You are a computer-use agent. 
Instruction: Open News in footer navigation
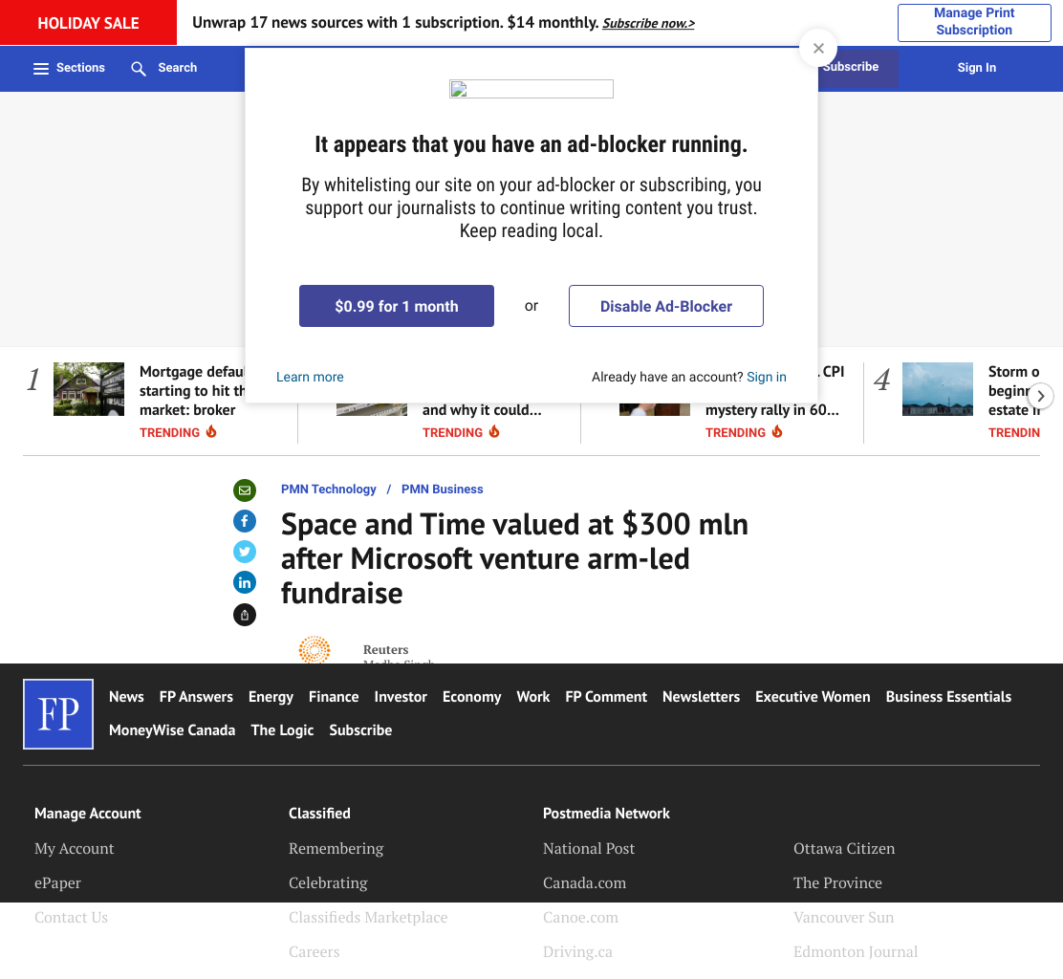tap(126, 697)
